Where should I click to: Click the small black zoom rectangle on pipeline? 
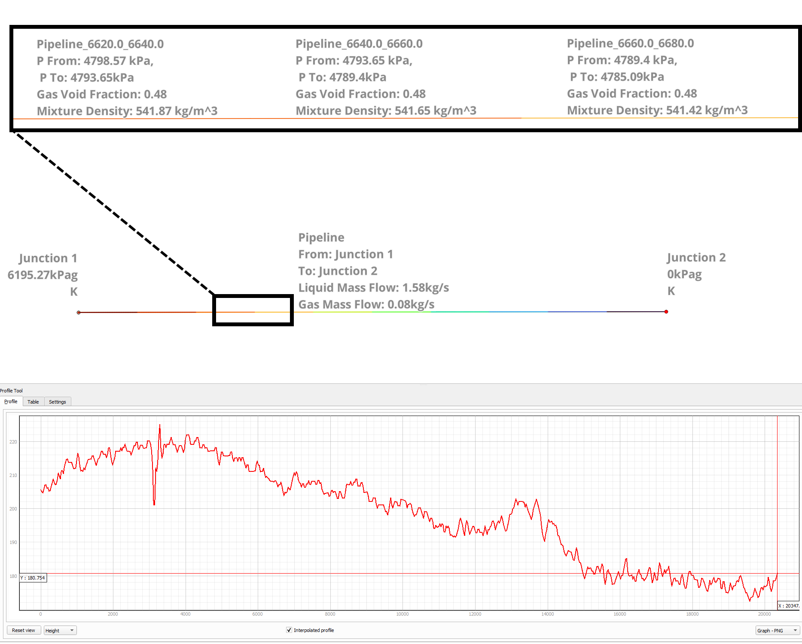[x=253, y=310]
